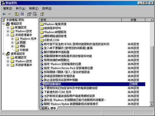This screenshot has width=155, height=116.
Task: Open the 檔案(F) menu
Action: click(x=7, y=8)
